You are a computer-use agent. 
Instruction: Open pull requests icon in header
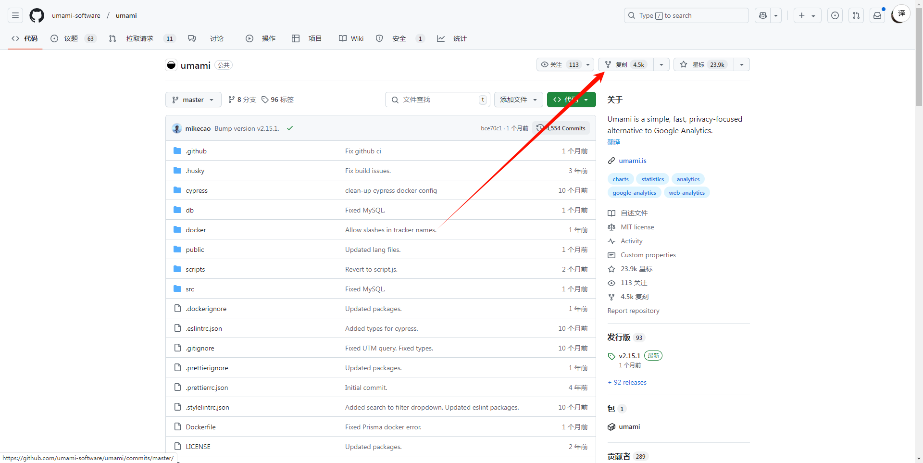click(x=856, y=15)
